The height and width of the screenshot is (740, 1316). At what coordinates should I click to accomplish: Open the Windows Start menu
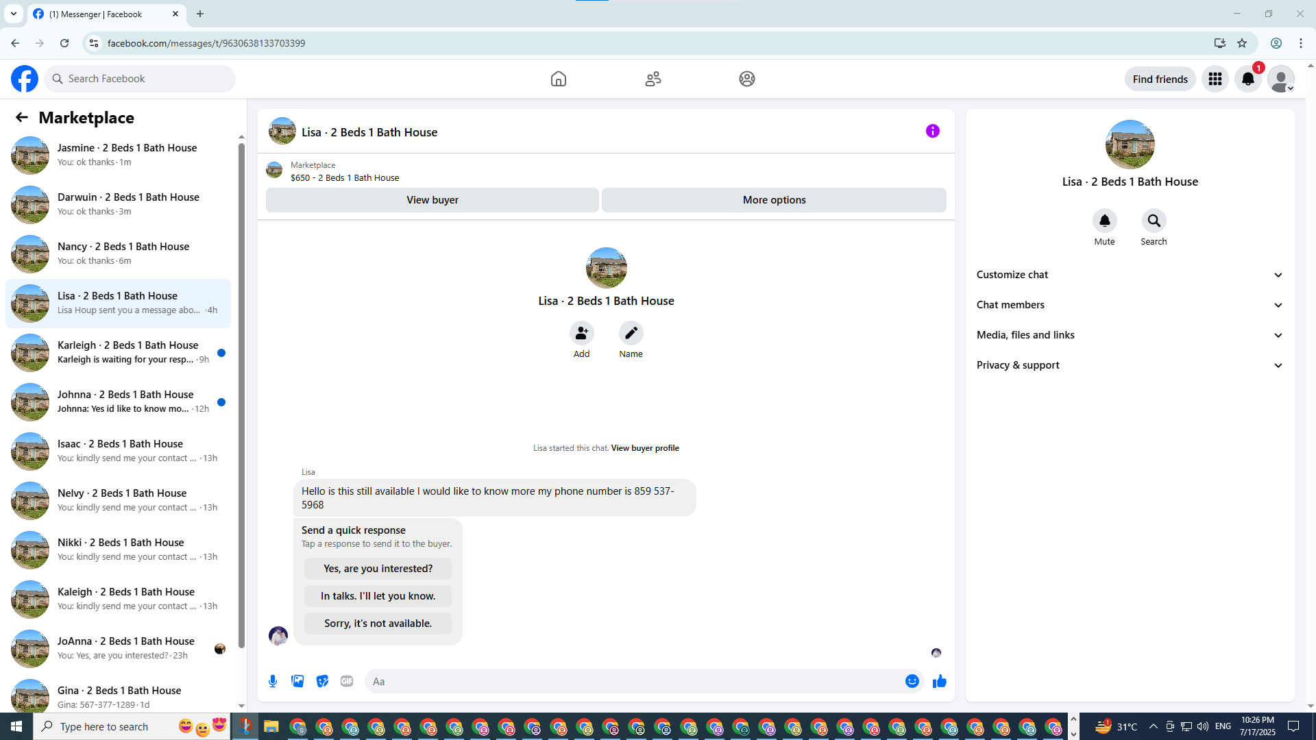click(x=16, y=726)
